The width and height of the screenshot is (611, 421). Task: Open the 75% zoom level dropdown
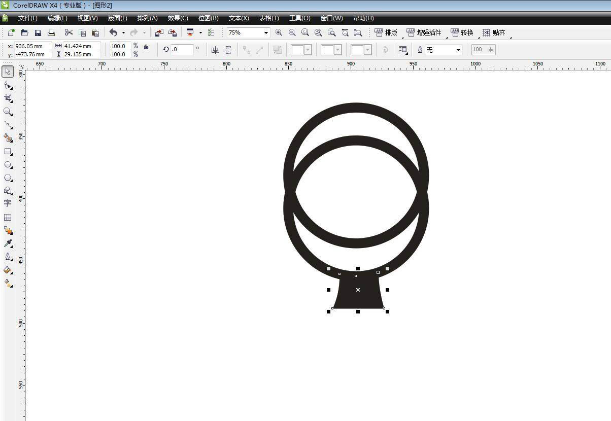click(265, 33)
